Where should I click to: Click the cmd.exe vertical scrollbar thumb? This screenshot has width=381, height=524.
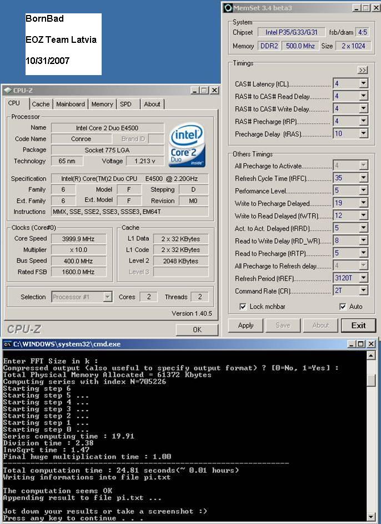(371, 380)
